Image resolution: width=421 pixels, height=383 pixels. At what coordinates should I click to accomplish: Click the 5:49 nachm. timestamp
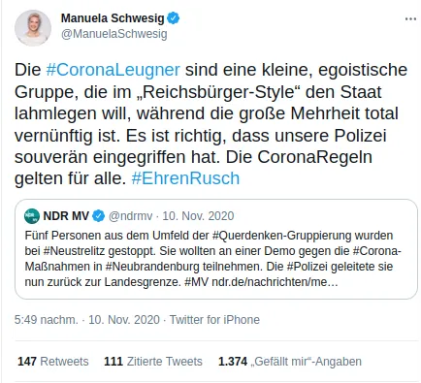click(47, 320)
